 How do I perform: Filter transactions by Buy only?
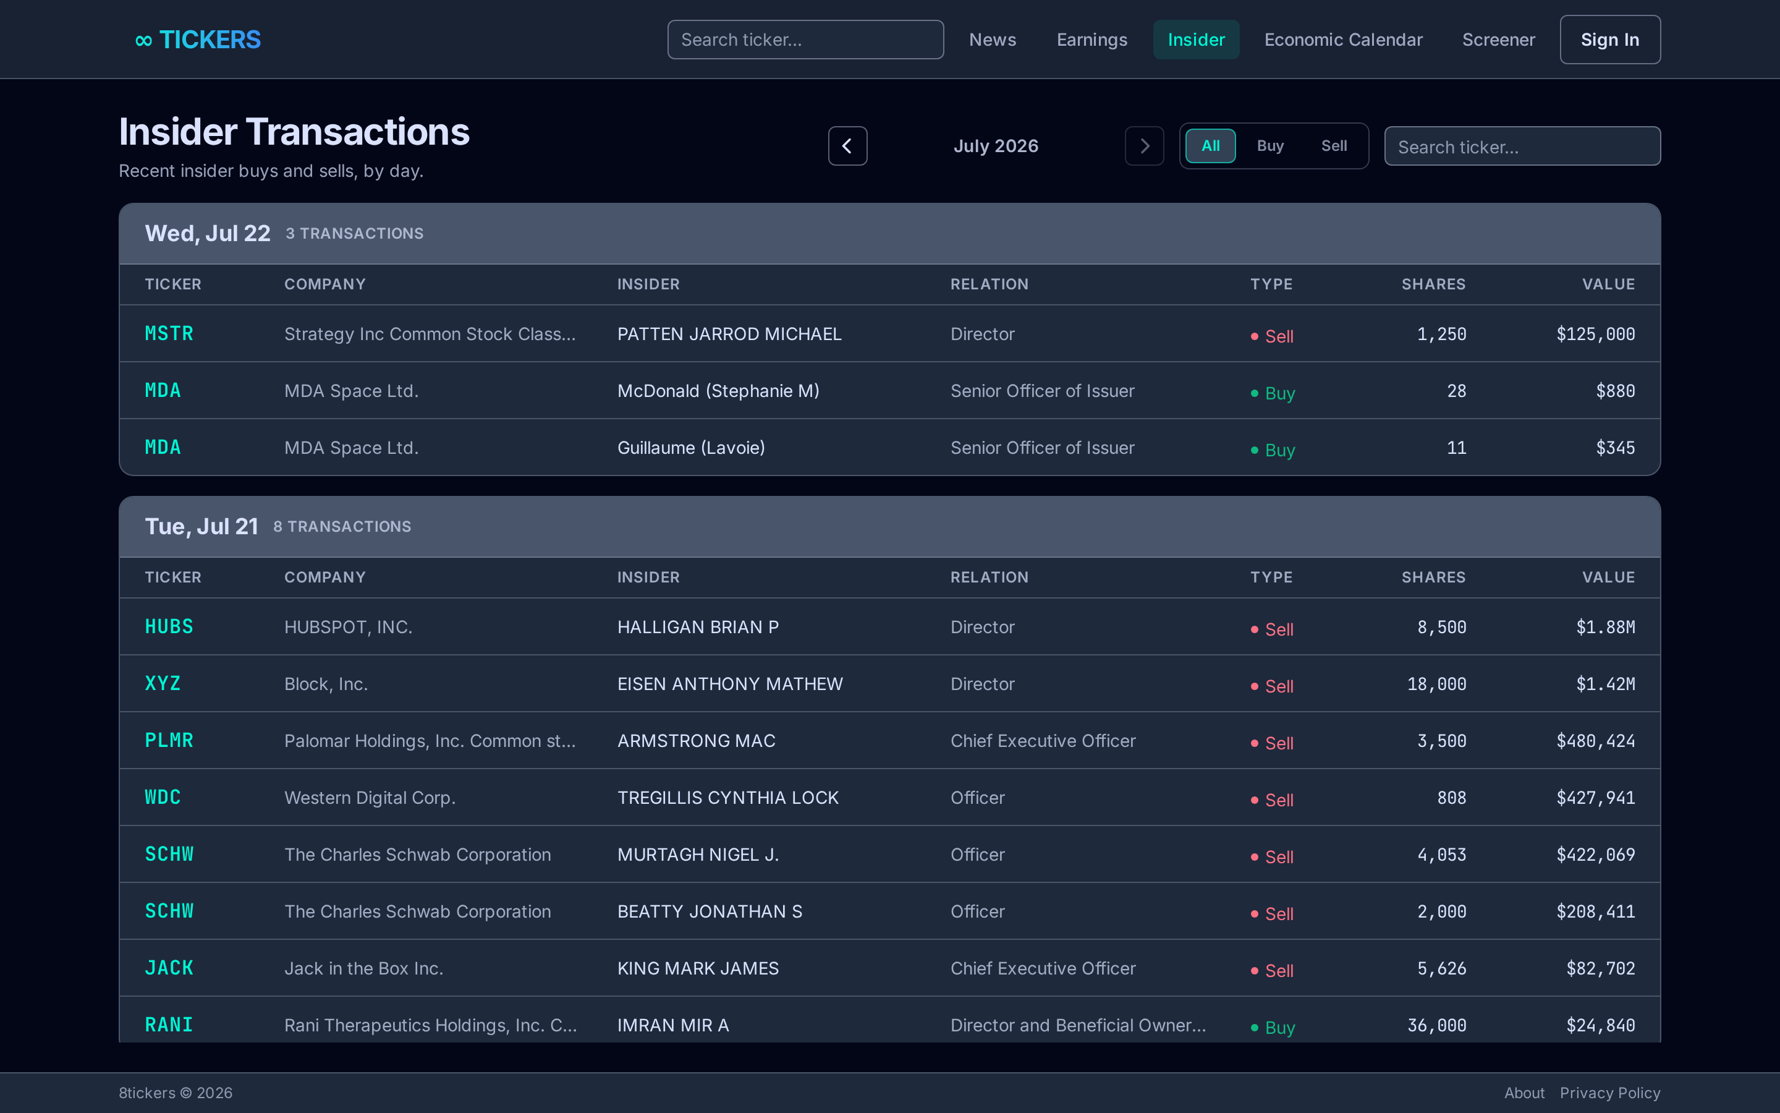click(1269, 146)
